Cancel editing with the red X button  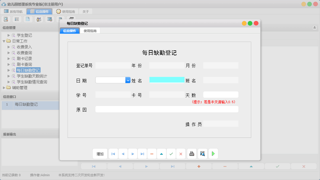tap(181, 153)
